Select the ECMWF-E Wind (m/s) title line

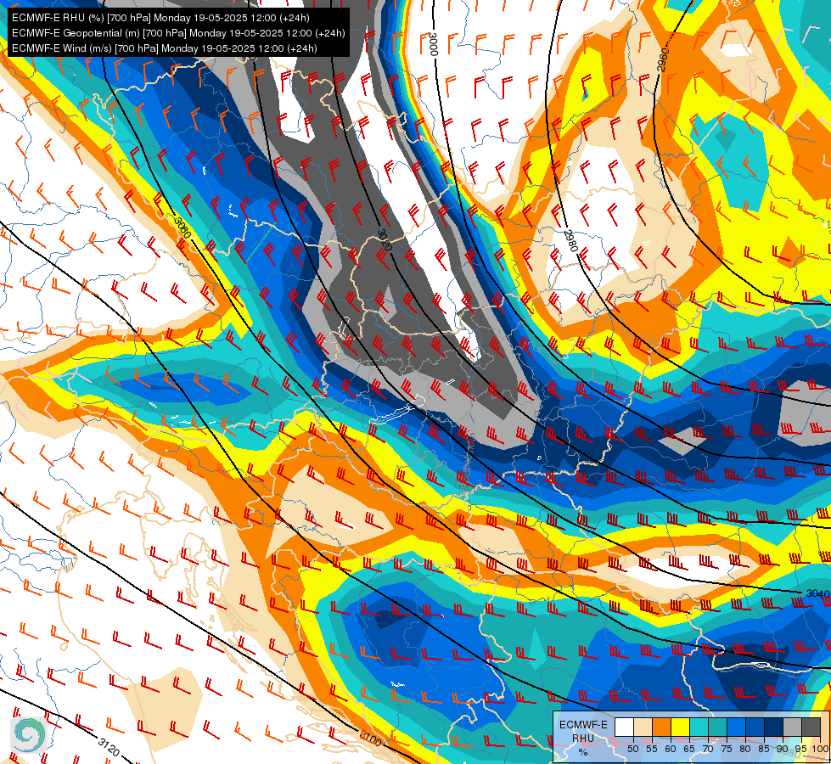click(165, 48)
